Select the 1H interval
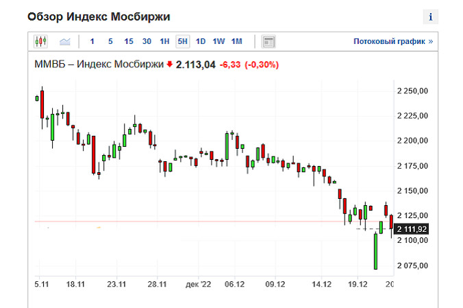Viewport: 463px width, 308px height. 164,41
